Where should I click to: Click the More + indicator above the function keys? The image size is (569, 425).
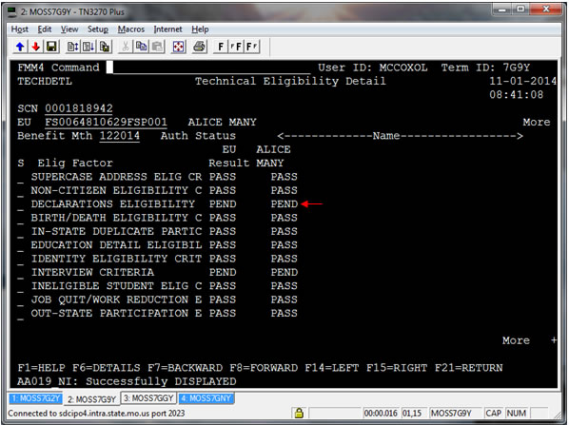(529, 340)
